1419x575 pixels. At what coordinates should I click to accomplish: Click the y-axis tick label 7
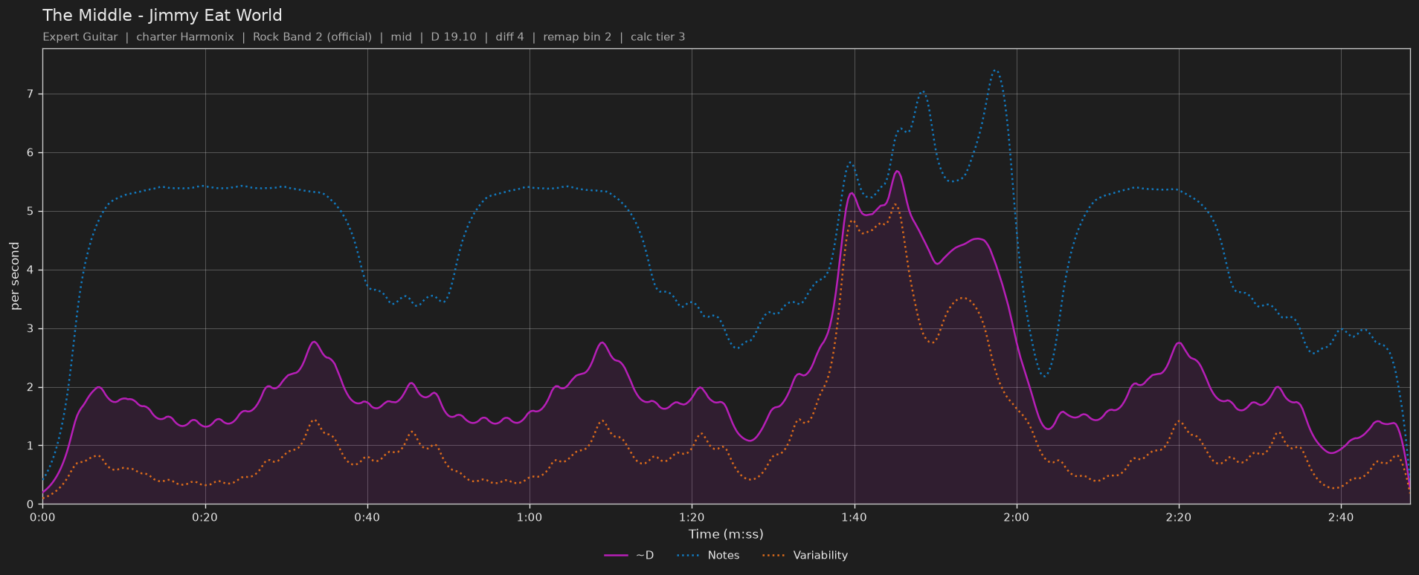pyautogui.click(x=30, y=94)
